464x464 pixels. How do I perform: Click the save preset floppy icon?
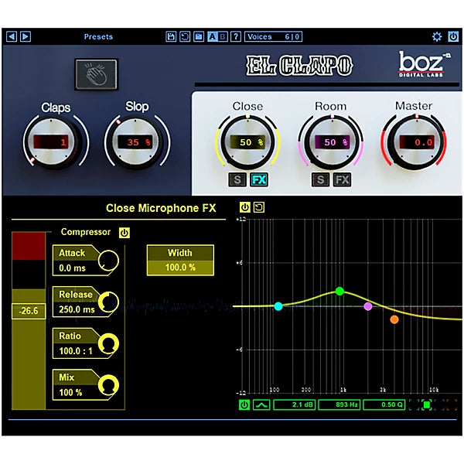tap(171, 36)
